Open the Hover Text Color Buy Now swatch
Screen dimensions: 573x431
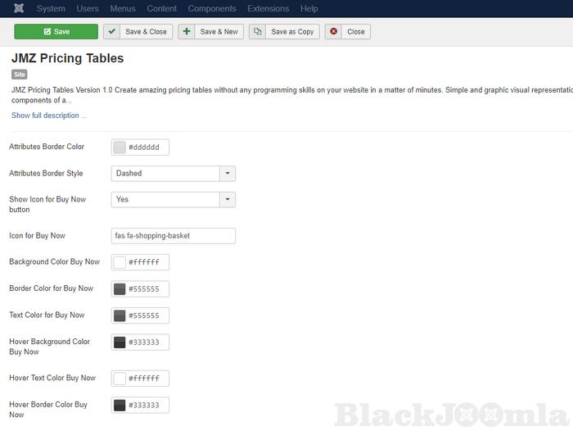point(120,379)
